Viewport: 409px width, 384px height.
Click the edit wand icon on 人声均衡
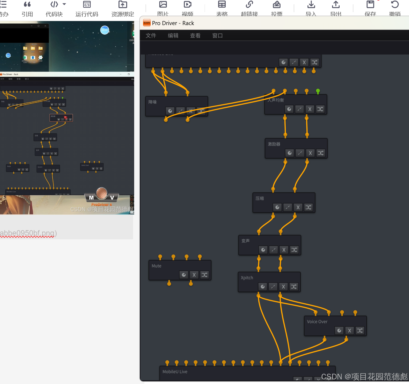(299, 109)
